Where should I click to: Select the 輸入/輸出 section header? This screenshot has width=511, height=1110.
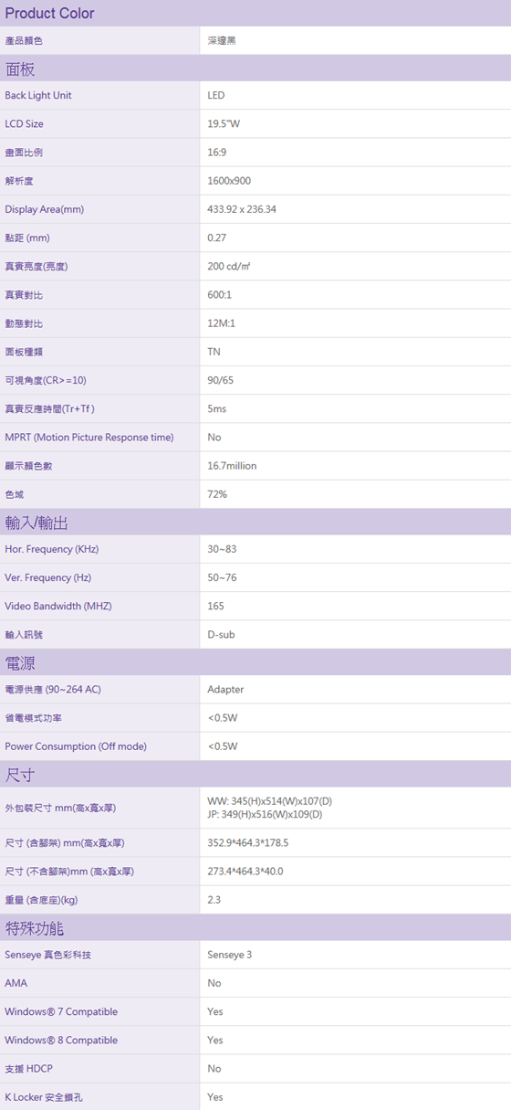click(x=255, y=523)
